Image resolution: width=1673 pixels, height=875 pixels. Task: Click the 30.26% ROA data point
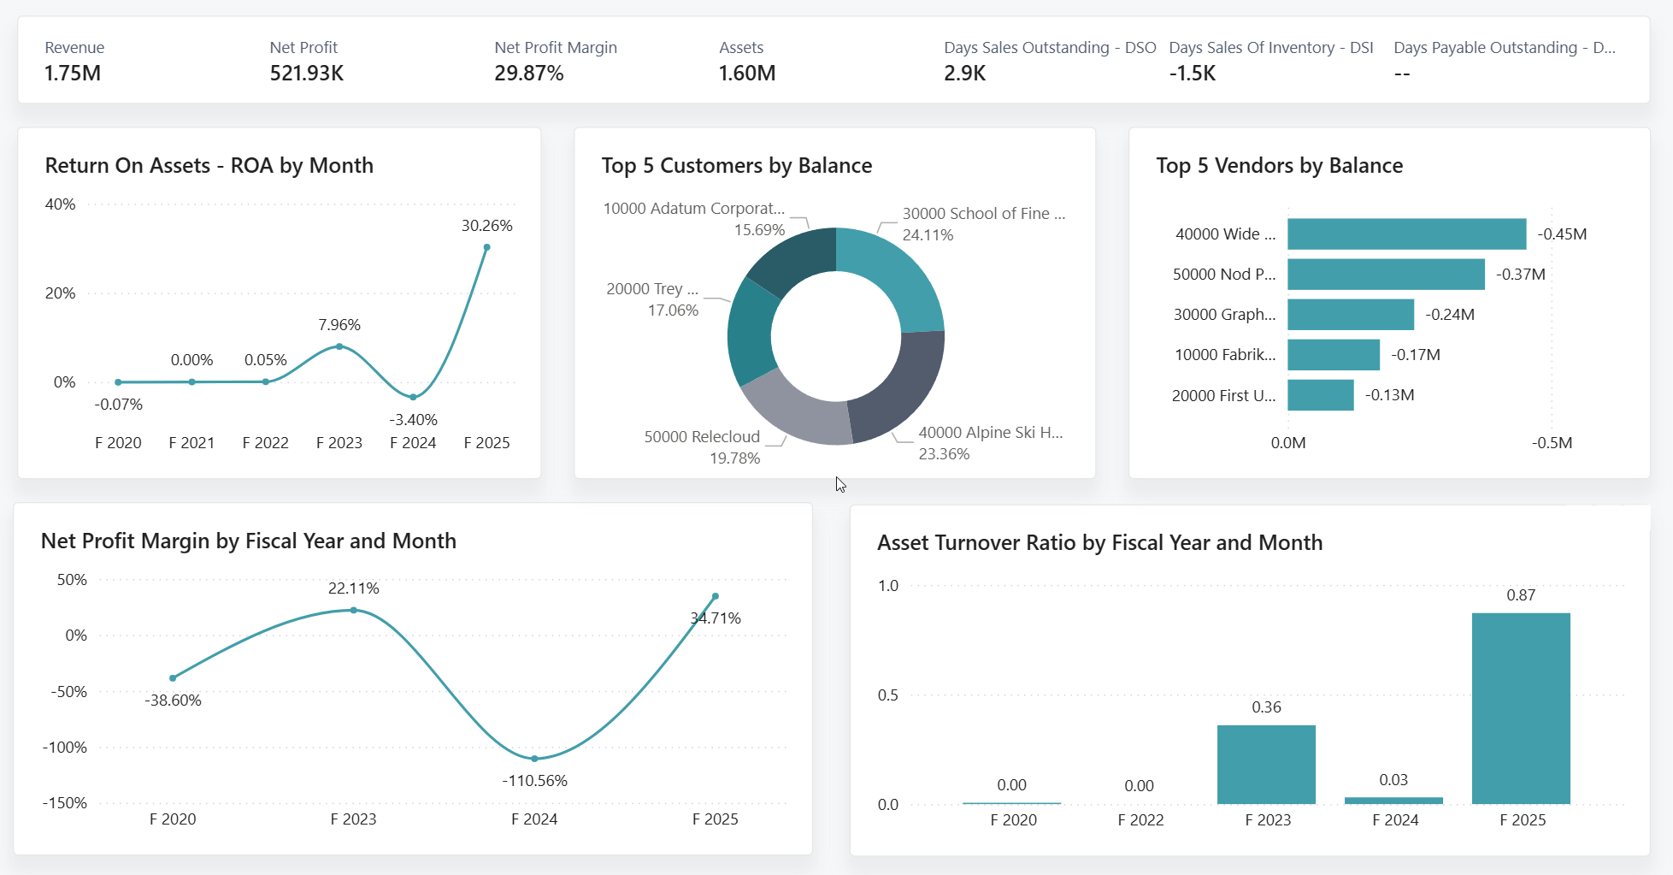pos(486,247)
